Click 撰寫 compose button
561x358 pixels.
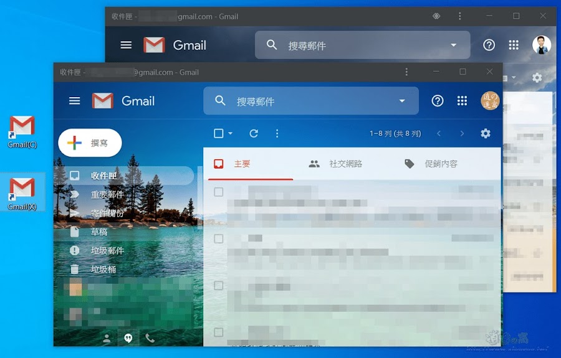[x=90, y=143]
